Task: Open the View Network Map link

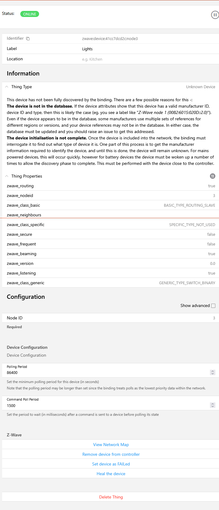Action: pos(111,445)
